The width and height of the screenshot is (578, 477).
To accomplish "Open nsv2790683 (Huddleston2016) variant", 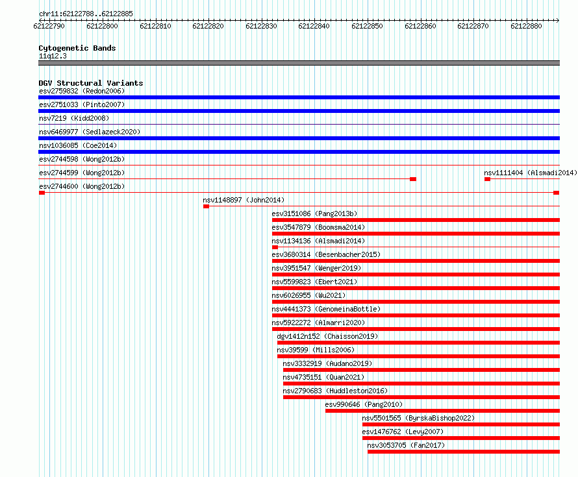I will coord(335,391).
